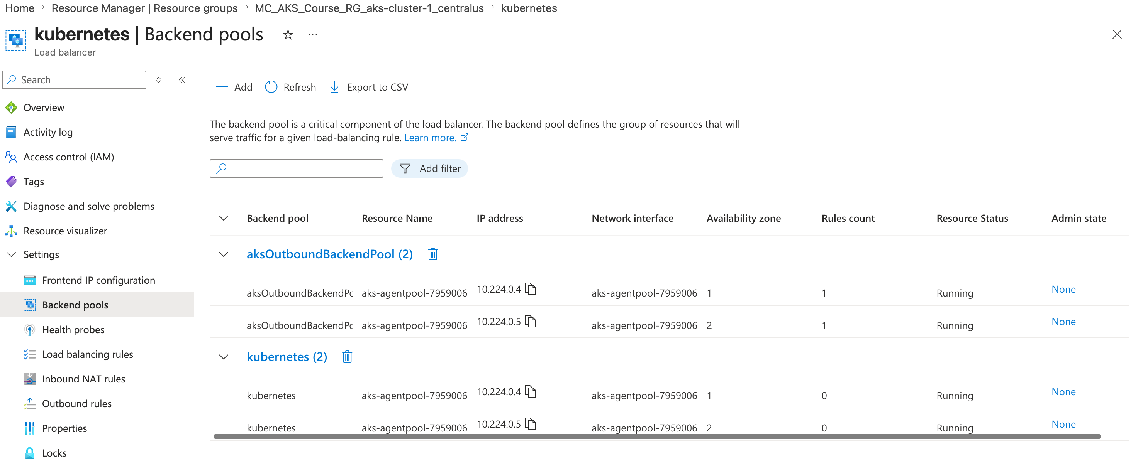Viewport: 1143px width, 460px height.
Task: Collapse the left navigation menu
Action: point(182,80)
